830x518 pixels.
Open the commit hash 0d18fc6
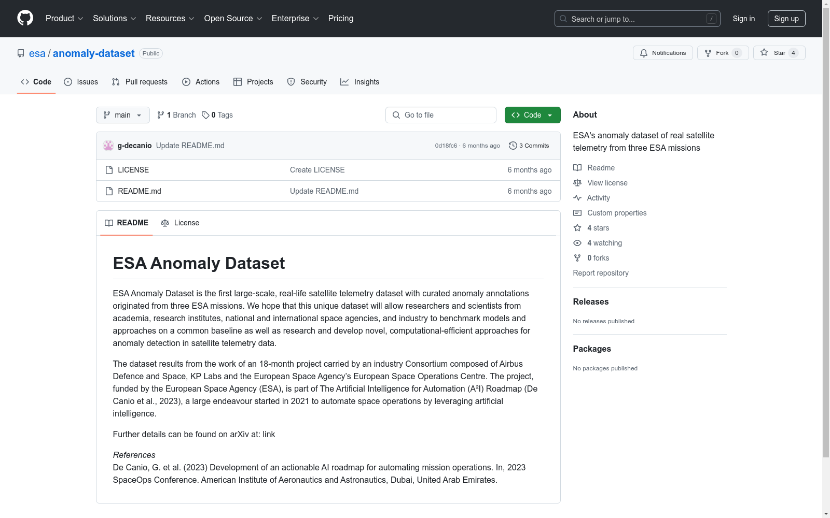pos(446,146)
